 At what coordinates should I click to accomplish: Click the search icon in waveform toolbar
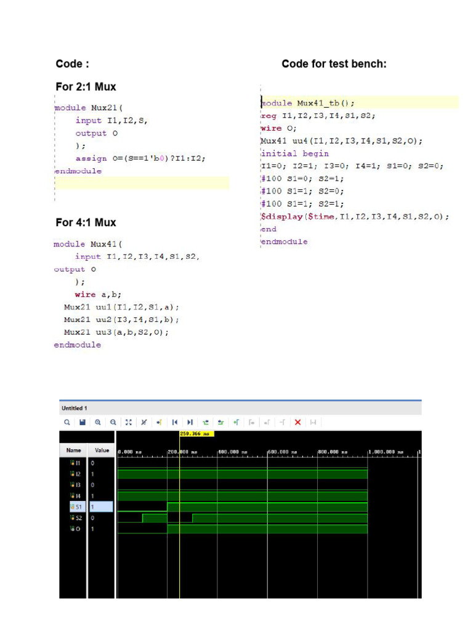tap(67, 422)
